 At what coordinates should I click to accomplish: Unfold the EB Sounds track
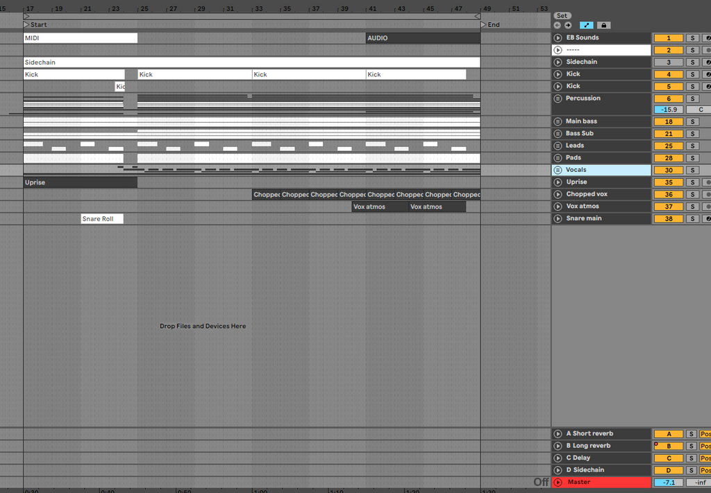click(x=558, y=38)
